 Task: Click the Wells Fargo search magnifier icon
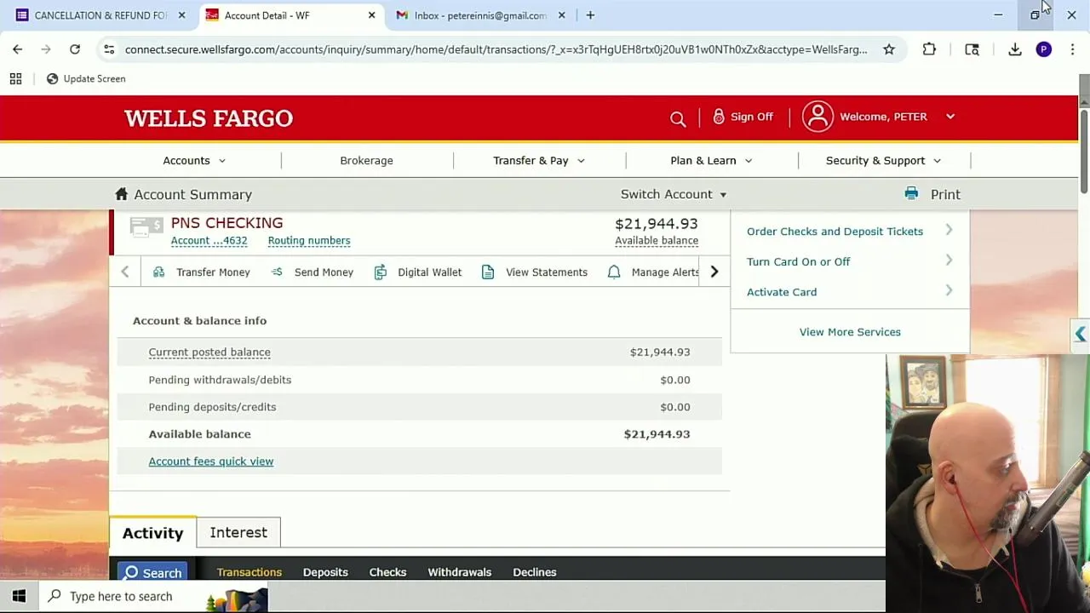[678, 119]
